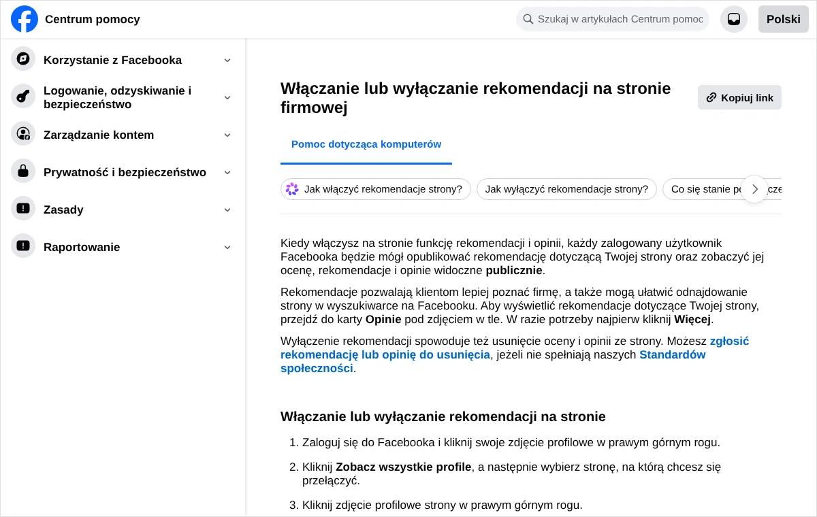The image size is (817, 517).
Task: Click the Facebook logo icon
Action: coord(25,19)
